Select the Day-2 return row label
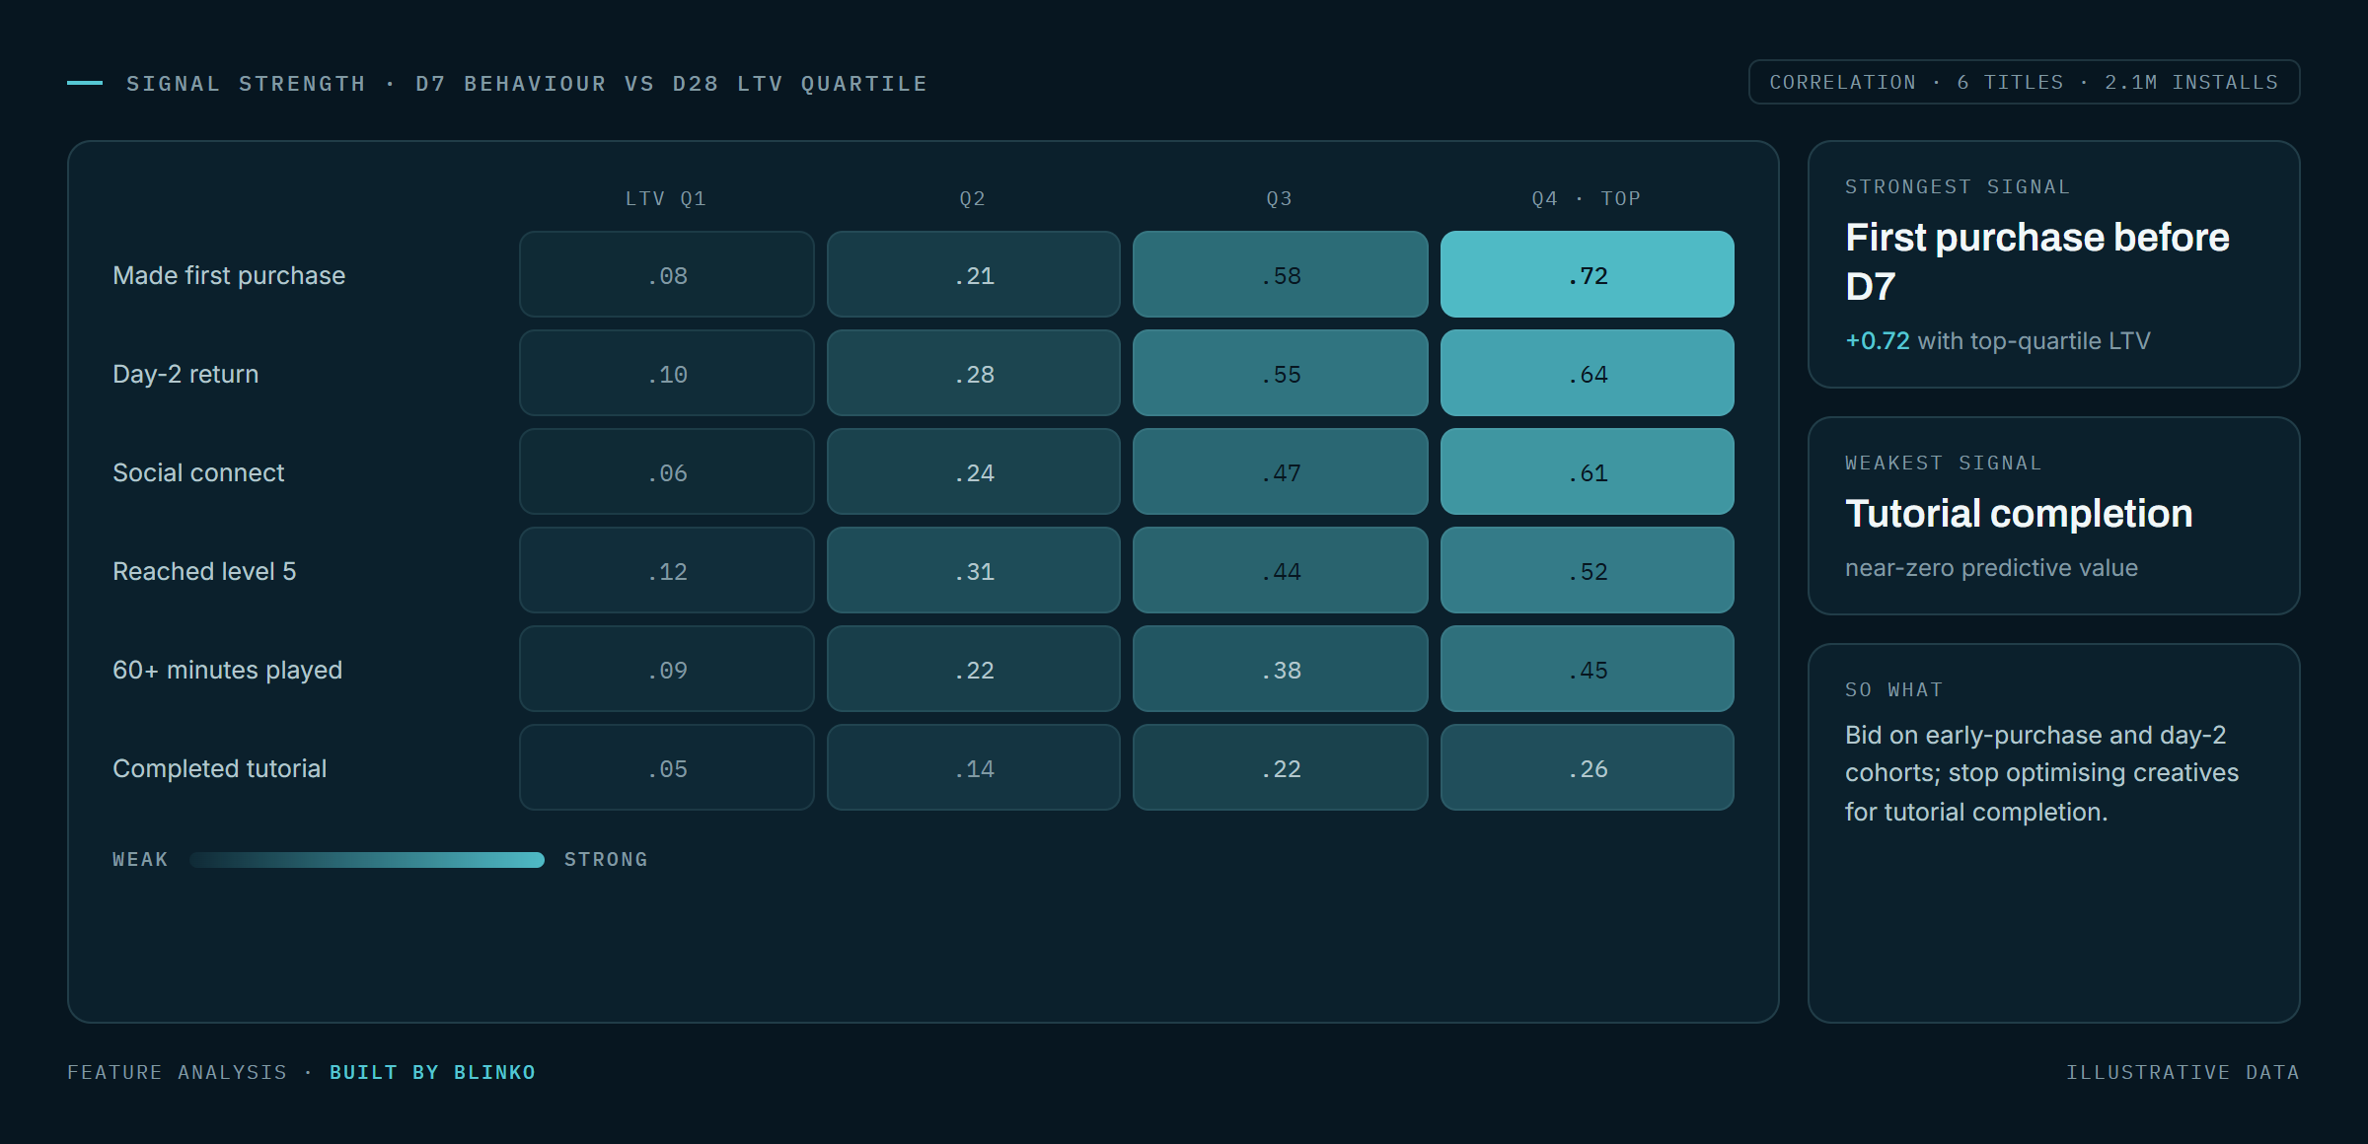Image resolution: width=2368 pixels, height=1144 pixels. (x=185, y=374)
